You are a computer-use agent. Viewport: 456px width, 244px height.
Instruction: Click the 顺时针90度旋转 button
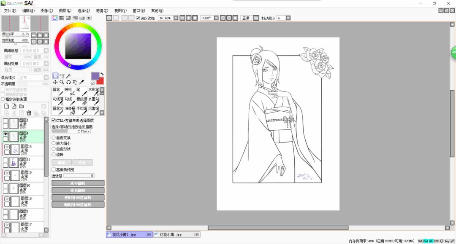click(x=78, y=204)
